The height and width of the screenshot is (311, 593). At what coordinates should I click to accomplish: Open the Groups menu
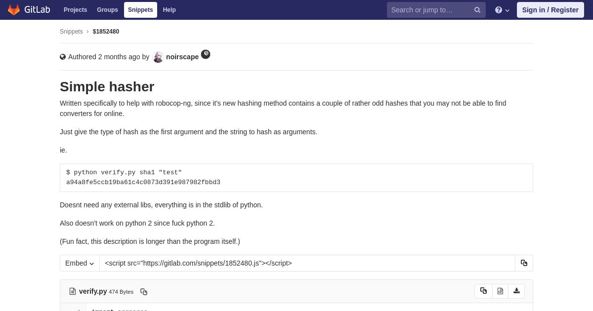click(x=107, y=10)
